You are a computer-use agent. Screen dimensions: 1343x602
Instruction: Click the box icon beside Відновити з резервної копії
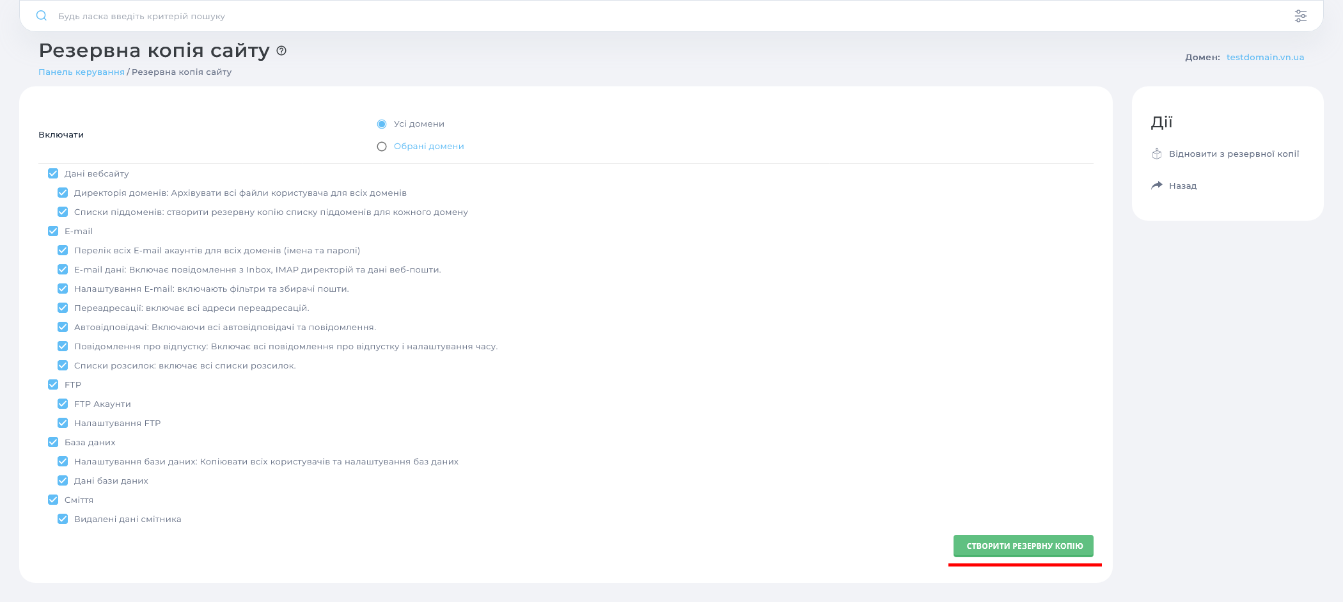click(x=1156, y=154)
